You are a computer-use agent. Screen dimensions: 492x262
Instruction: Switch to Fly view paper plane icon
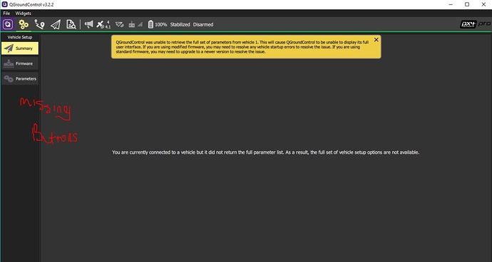56,24
